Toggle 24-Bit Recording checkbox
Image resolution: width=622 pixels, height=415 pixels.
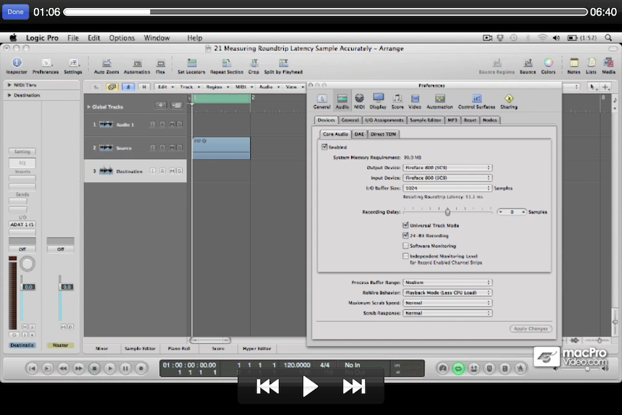point(406,235)
